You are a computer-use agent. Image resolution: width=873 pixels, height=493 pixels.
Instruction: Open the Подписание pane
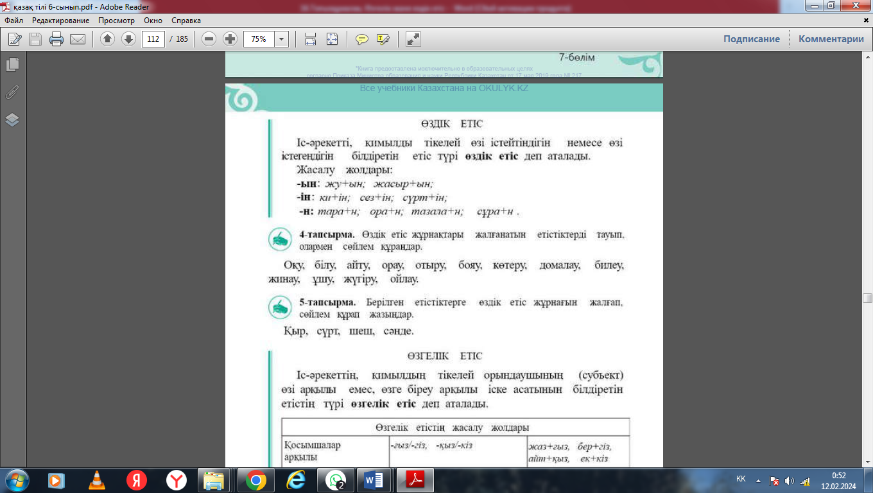pyautogui.click(x=752, y=39)
